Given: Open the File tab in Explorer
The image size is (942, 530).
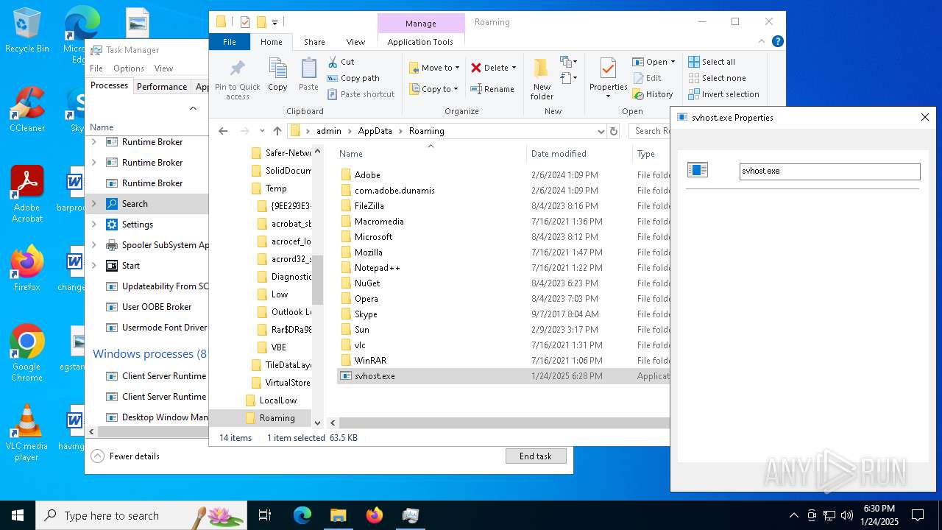Looking at the screenshot, I should (230, 42).
